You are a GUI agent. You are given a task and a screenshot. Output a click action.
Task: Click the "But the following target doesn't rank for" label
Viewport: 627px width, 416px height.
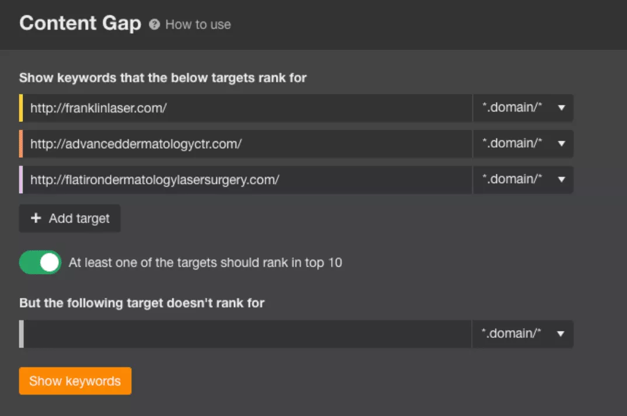click(x=142, y=303)
